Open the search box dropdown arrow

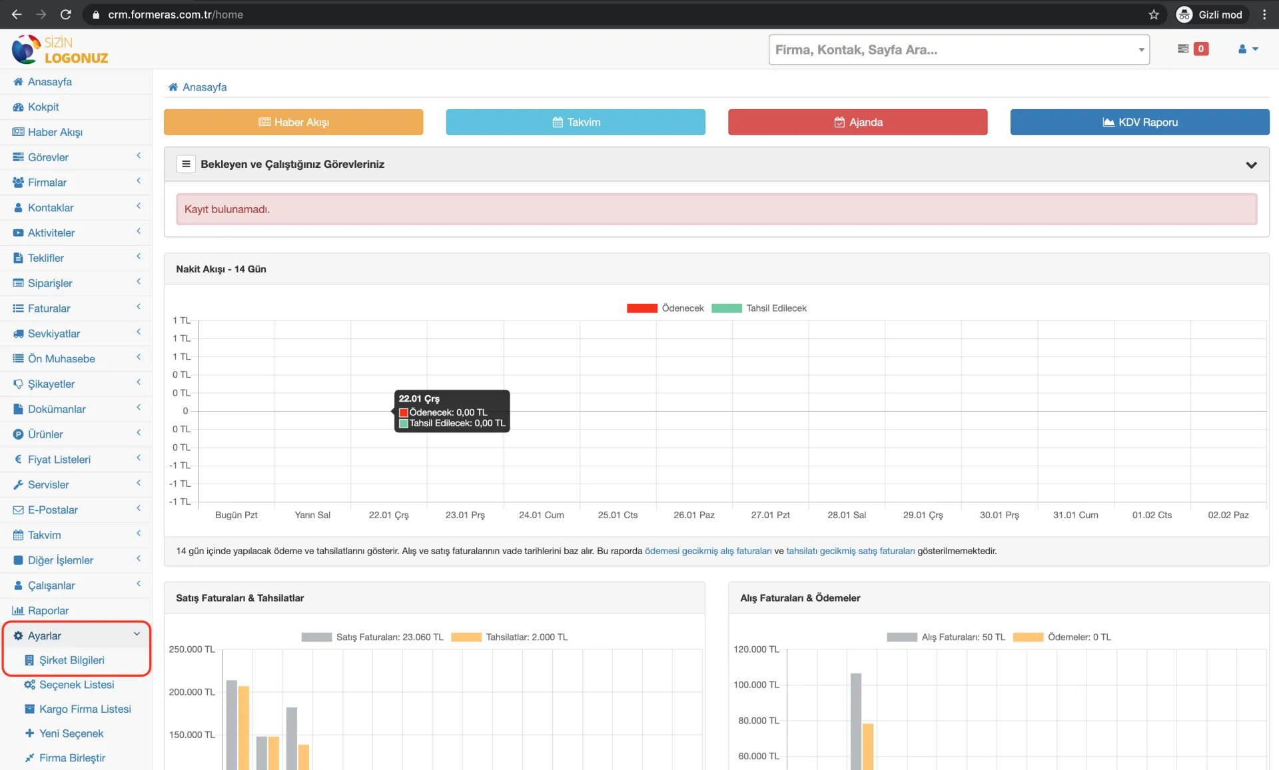tap(1141, 50)
